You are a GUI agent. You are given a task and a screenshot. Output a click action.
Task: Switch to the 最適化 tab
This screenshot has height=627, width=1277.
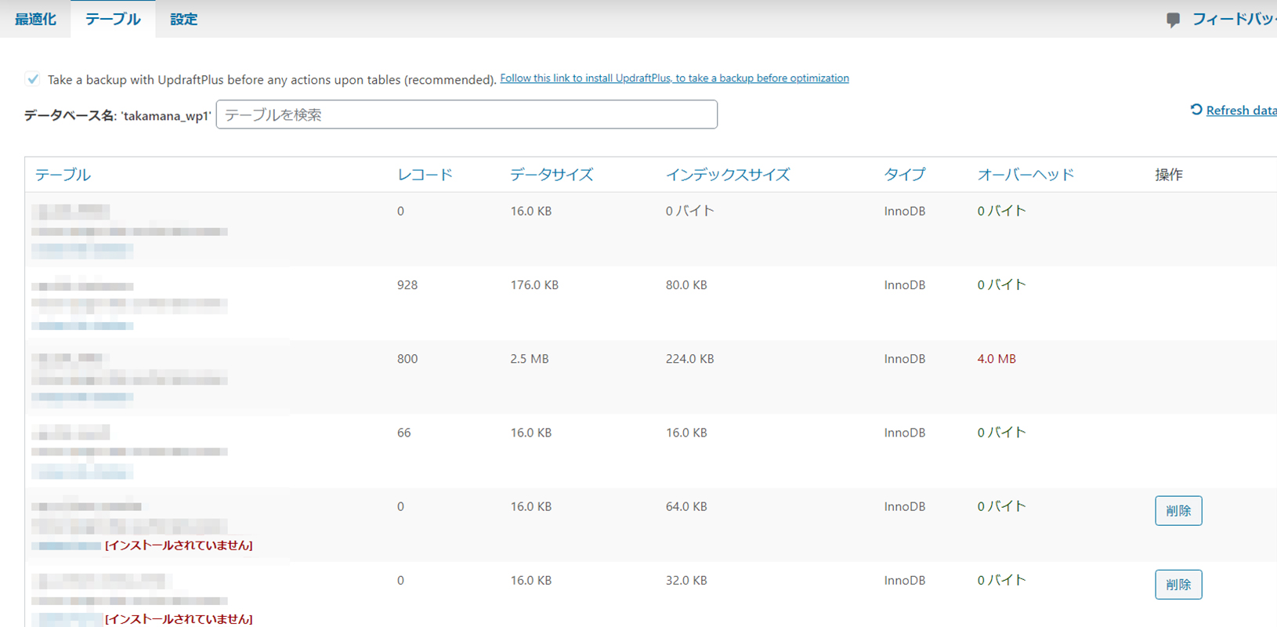click(x=35, y=19)
